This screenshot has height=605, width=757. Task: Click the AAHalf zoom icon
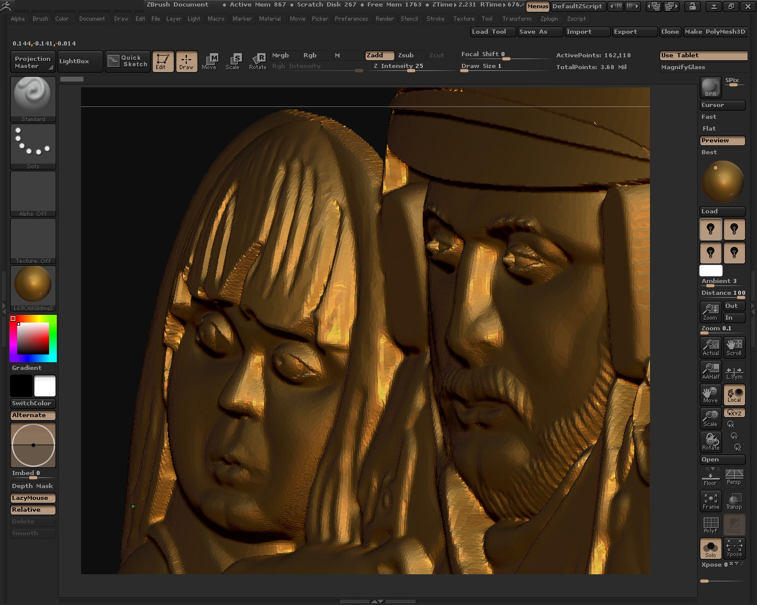coord(710,370)
